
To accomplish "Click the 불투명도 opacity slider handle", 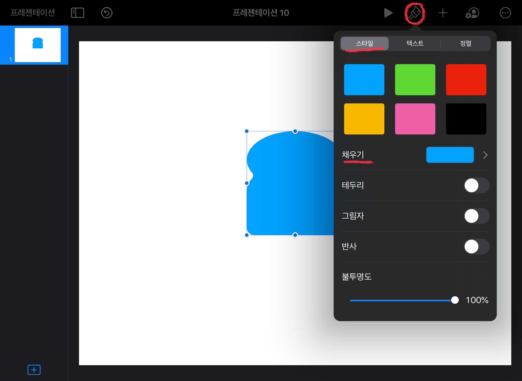I will (x=455, y=300).
